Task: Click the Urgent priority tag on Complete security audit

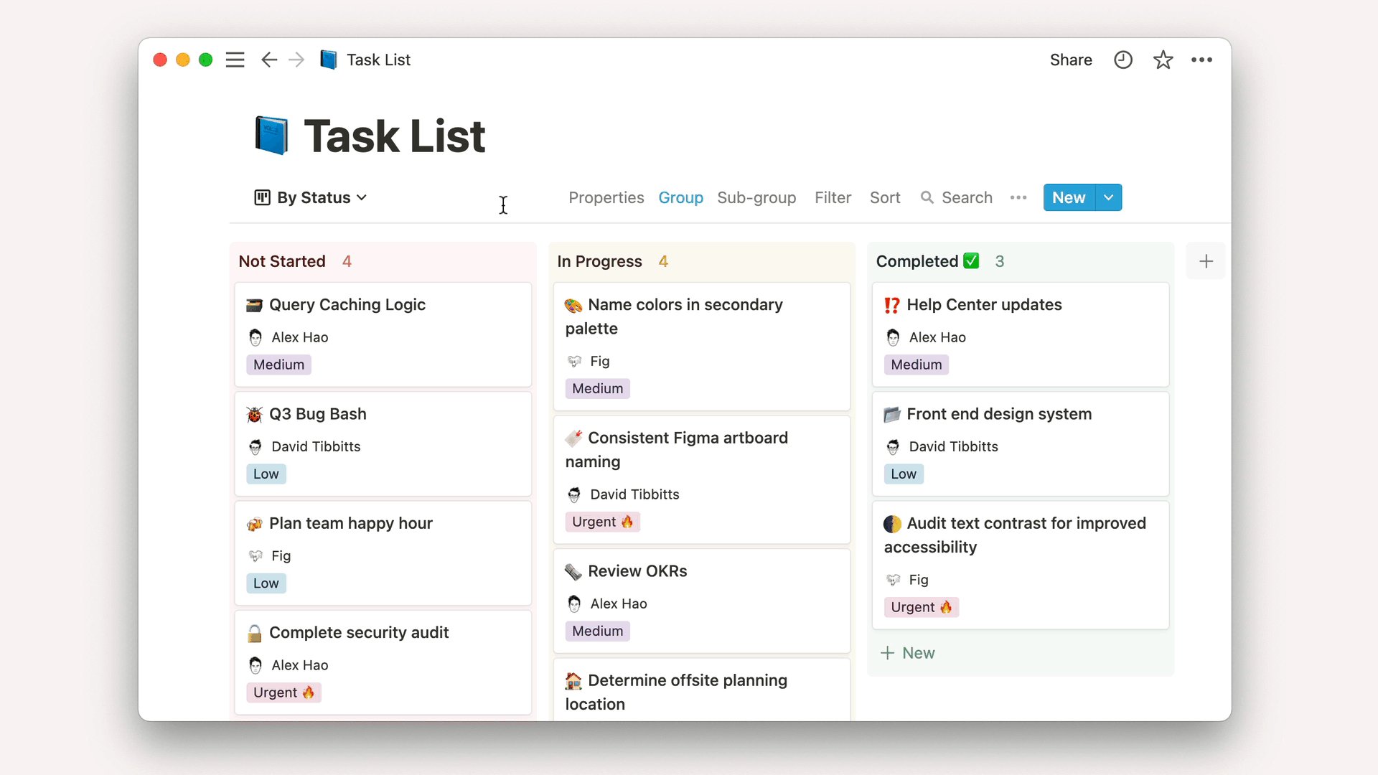Action: tap(283, 692)
